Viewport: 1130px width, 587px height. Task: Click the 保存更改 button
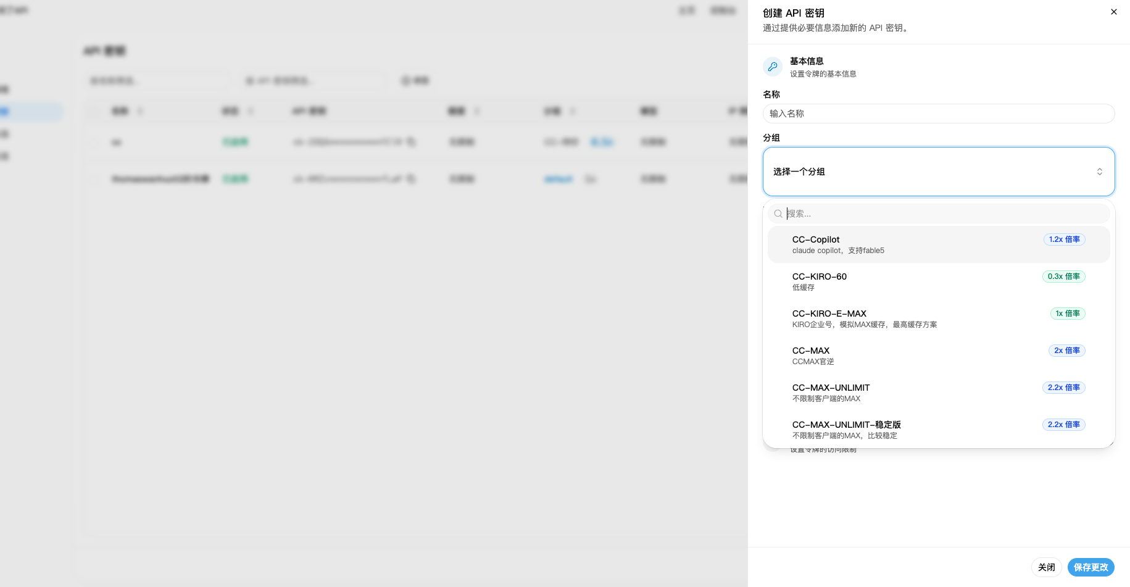[x=1091, y=567]
